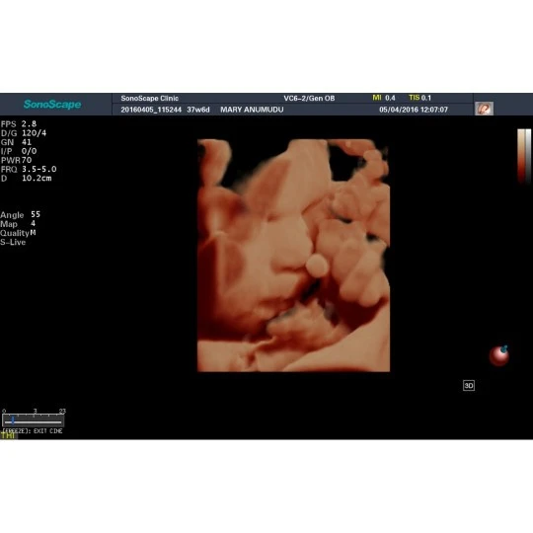The image size is (533, 533).
Task: Click the FRQ 3.5-5.0 frequency value
Action: point(29,169)
